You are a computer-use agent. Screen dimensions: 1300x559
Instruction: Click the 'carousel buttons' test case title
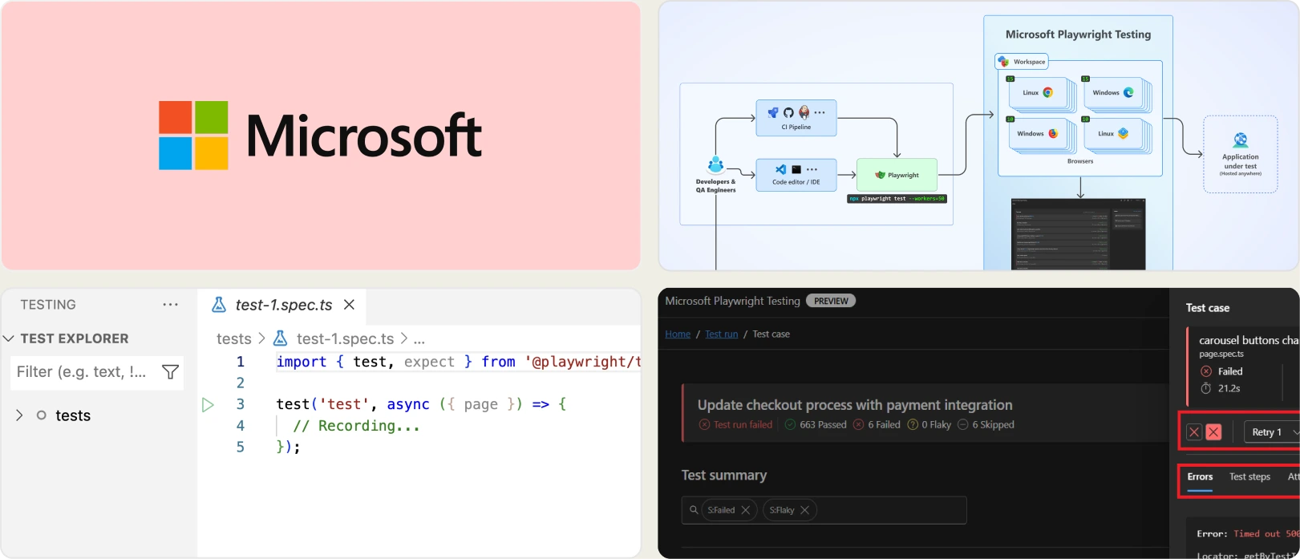[1249, 340]
